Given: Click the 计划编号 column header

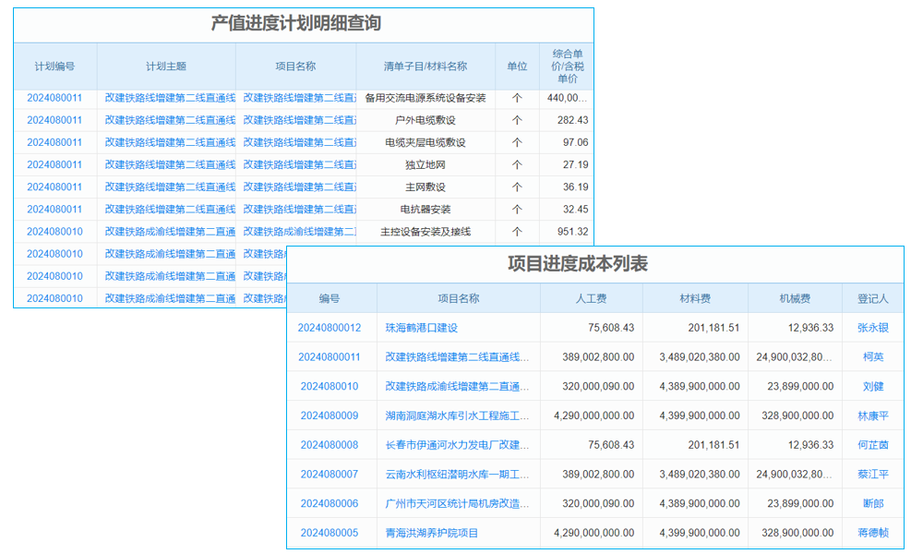Looking at the screenshot, I should click(52, 66).
